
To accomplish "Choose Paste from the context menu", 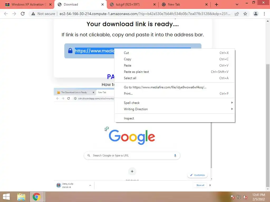I will coord(175,65).
